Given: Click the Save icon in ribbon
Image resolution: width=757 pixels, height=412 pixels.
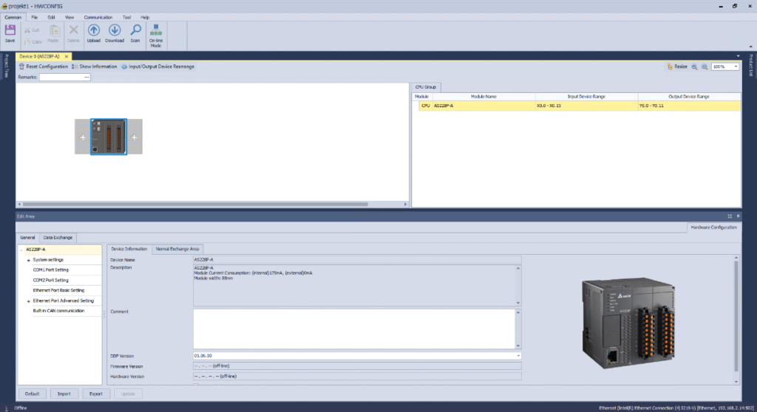Looking at the screenshot, I should point(10,32).
